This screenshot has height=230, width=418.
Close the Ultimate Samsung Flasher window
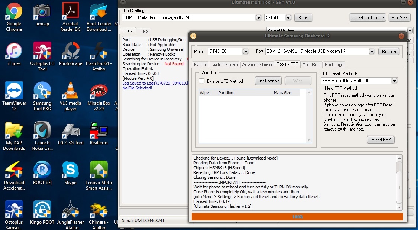tap(401, 36)
